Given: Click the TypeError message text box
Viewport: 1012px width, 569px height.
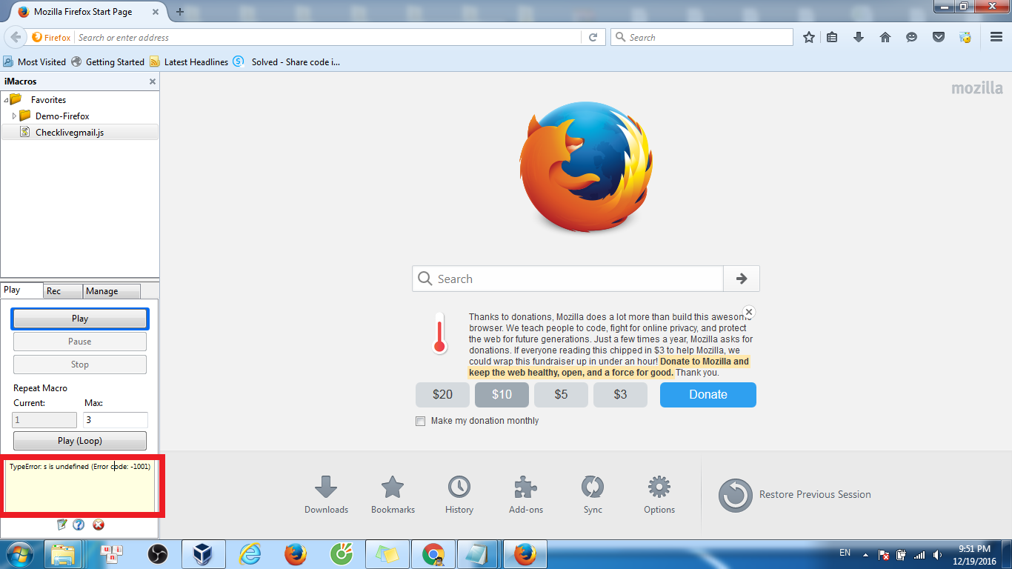Looking at the screenshot, I should [80, 485].
